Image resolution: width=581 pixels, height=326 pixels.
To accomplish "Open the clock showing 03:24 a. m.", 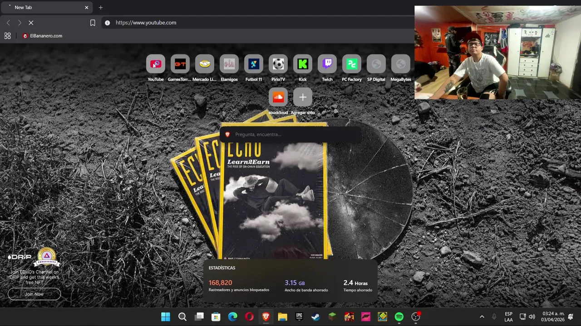I will [553, 316].
